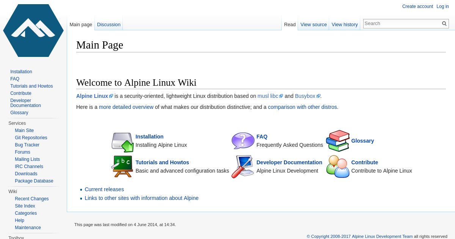Click Alpine Linux Development Team footer link

(x=382, y=236)
